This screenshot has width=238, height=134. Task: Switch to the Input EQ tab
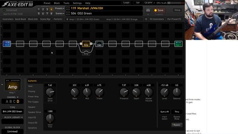tap(32, 118)
